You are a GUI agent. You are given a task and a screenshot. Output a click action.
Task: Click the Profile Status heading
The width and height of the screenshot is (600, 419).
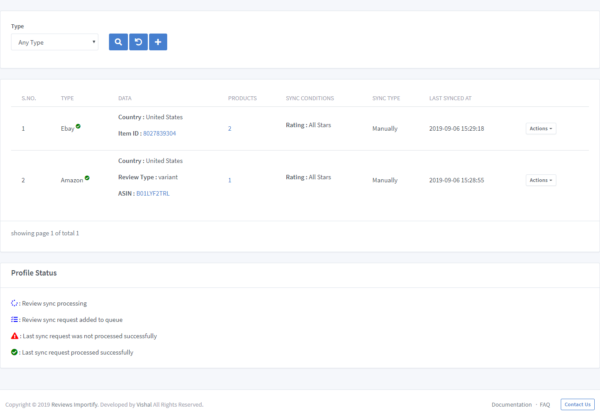[34, 273]
